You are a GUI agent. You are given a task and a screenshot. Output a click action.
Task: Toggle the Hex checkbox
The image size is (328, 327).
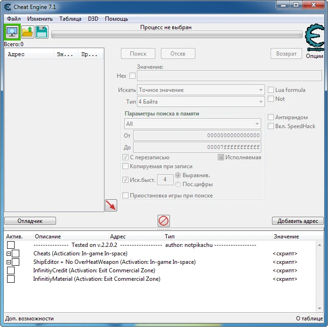click(132, 75)
